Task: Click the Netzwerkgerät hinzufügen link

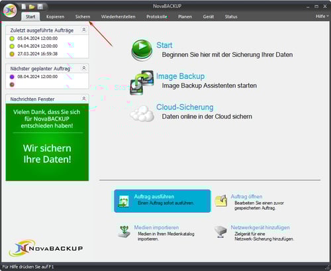Action: (260, 227)
